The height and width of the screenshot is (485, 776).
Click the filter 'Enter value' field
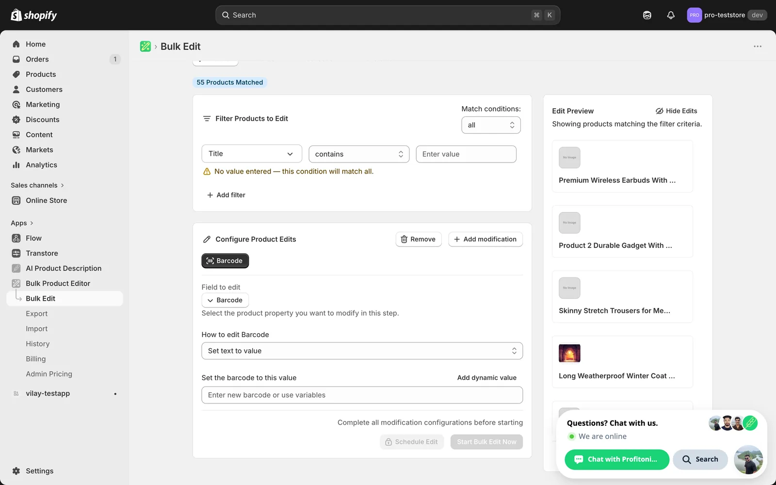pos(466,154)
